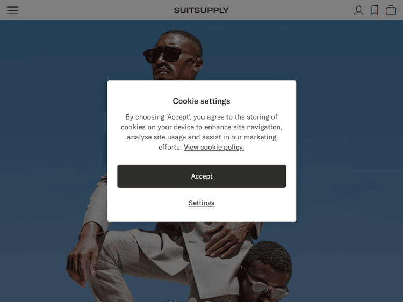Image resolution: width=403 pixels, height=302 pixels.
Task: Open the shopping bag icon
Action: pos(391,10)
